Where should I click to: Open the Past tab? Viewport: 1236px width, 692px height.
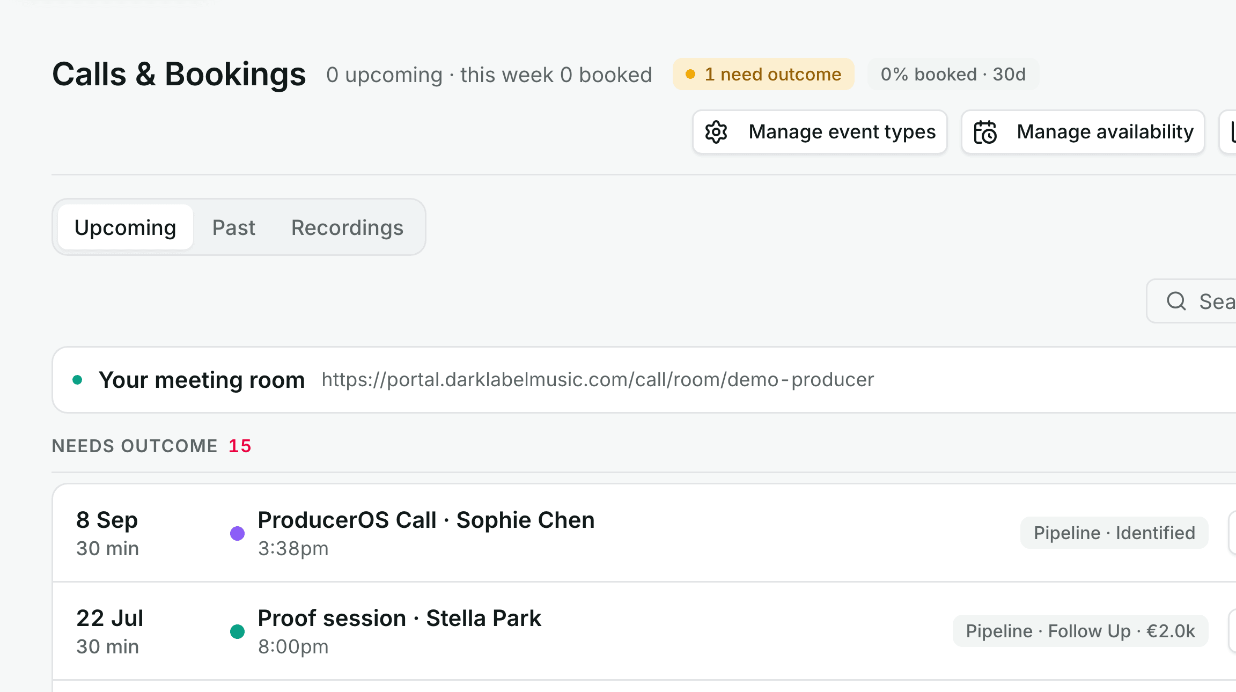click(233, 227)
